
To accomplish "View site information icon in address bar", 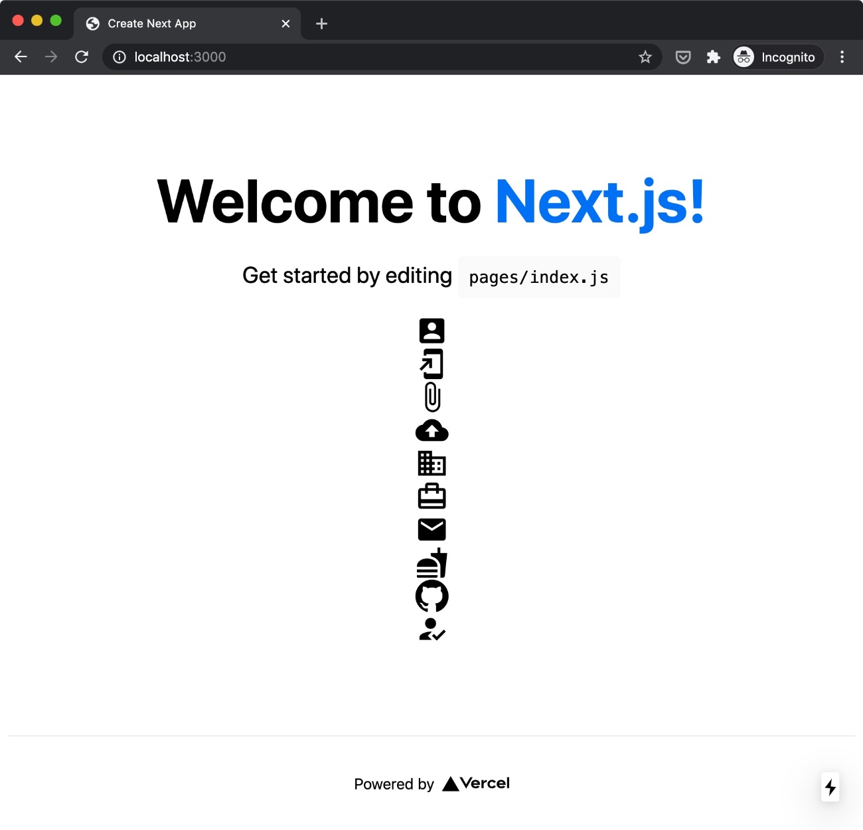I will 119,57.
